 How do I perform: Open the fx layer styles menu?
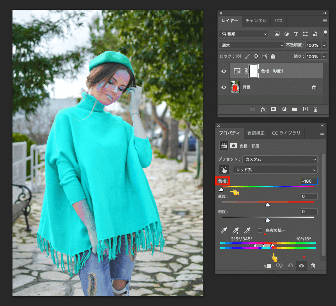click(263, 109)
